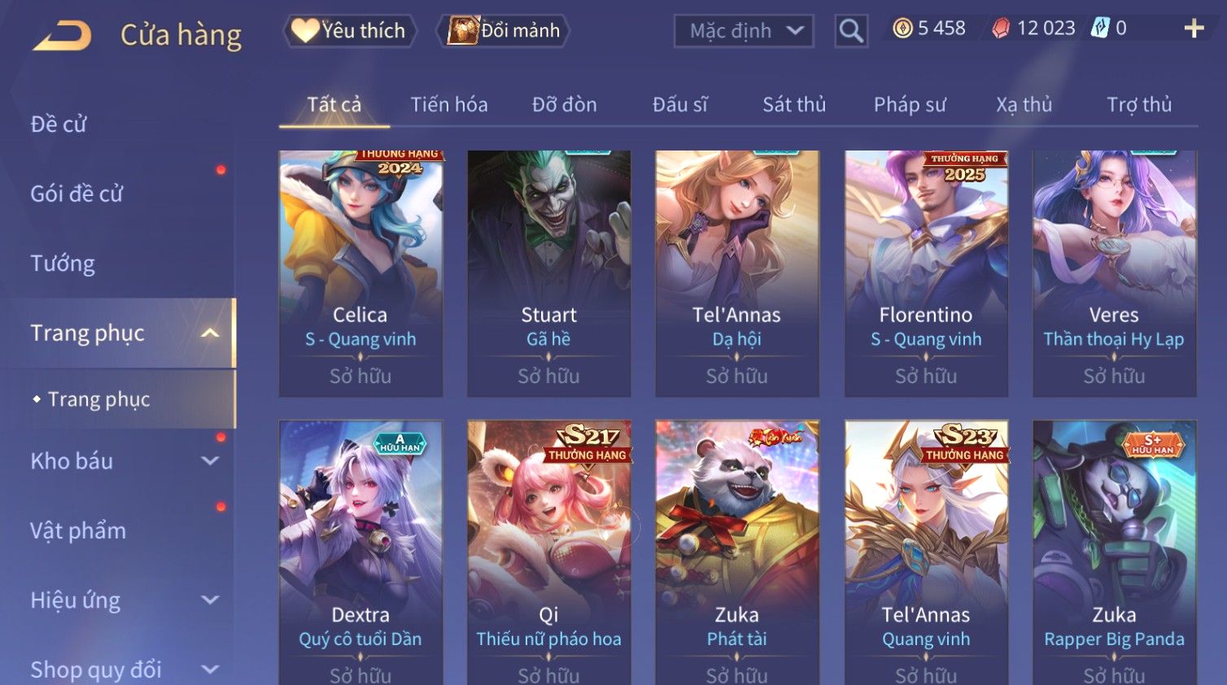1227x685 pixels.
Task: Tap the blue voucher currency icon
Action: pyautogui.click(x=1100, y=28)
